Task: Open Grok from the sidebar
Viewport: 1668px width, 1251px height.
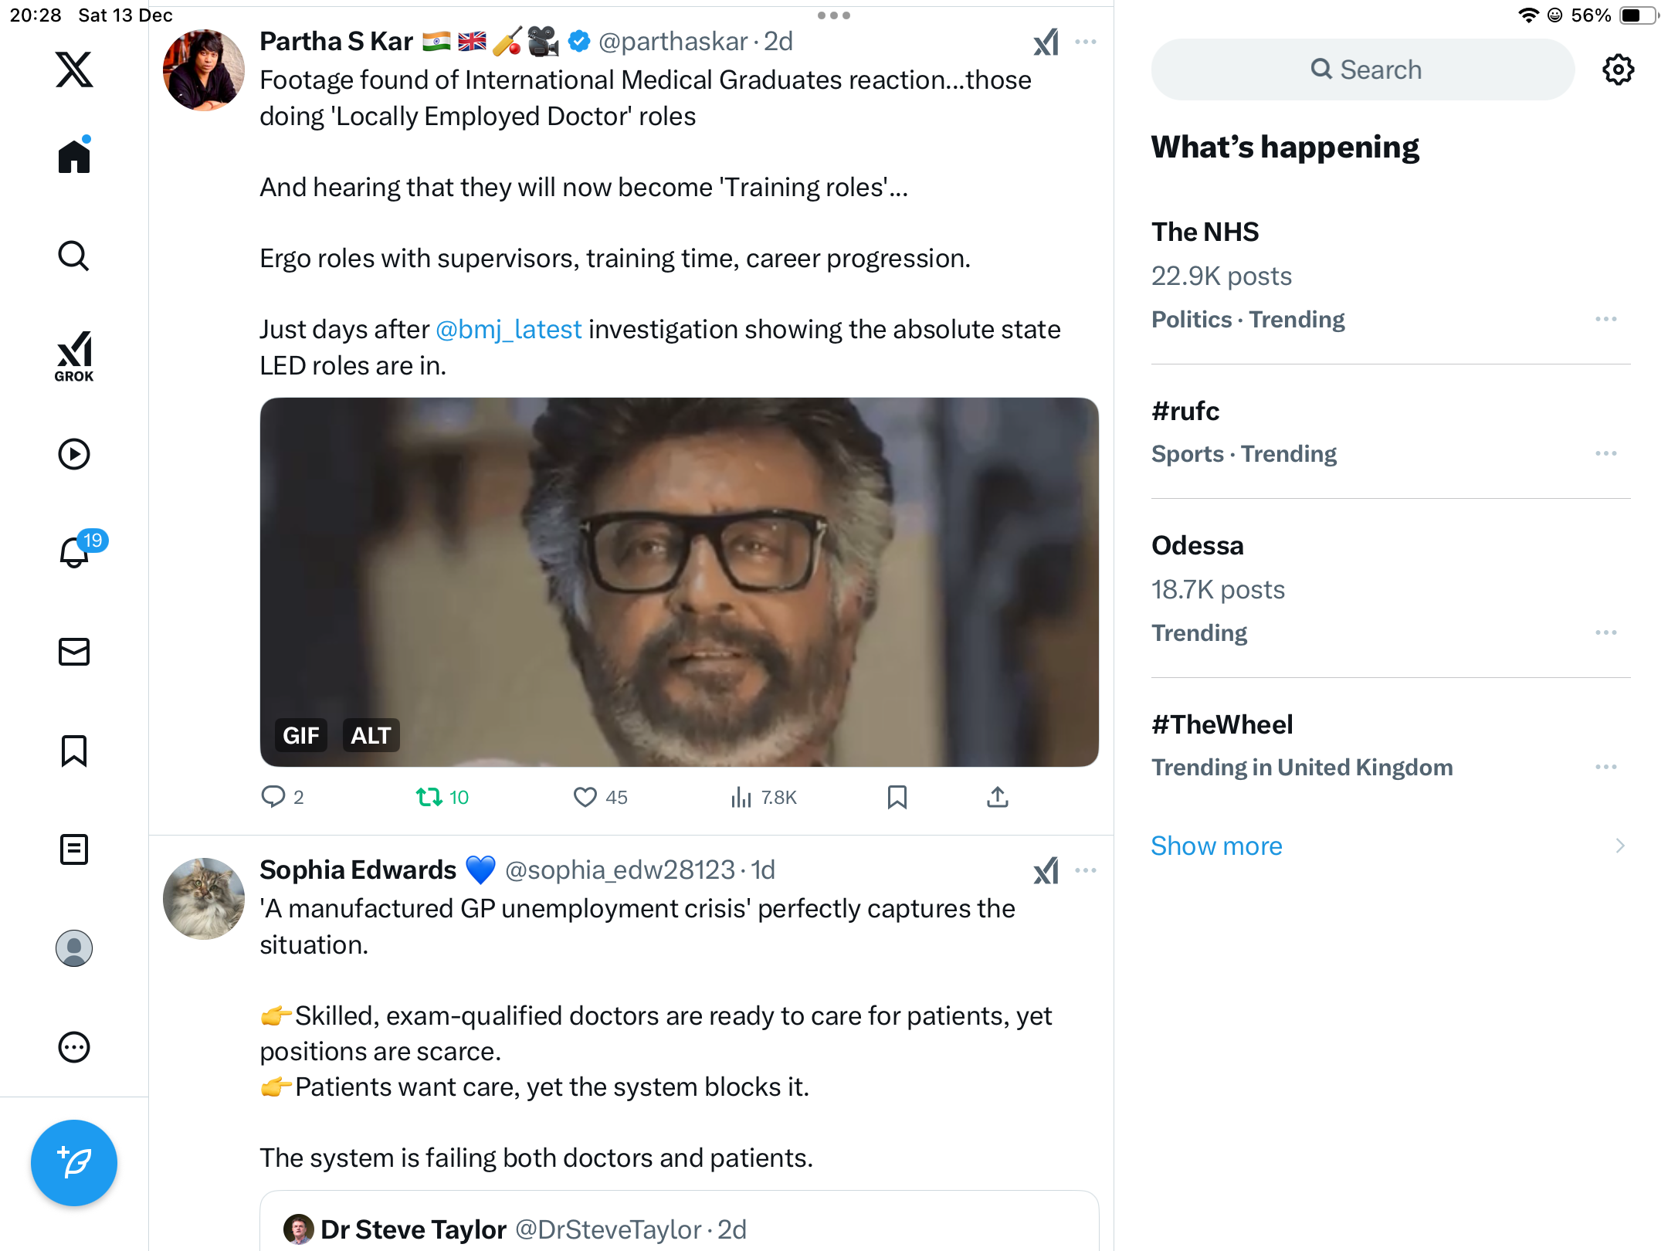Action: (x=74, y=356)
